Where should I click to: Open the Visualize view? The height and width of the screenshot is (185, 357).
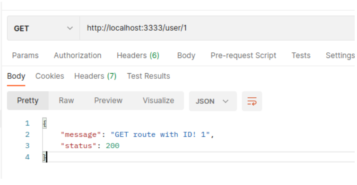click(158, 101)
